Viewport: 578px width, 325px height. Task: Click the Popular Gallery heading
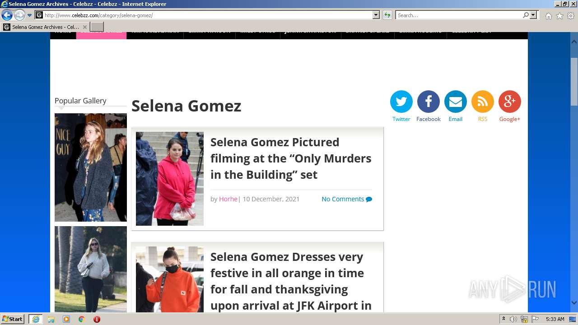click(80, 101)
